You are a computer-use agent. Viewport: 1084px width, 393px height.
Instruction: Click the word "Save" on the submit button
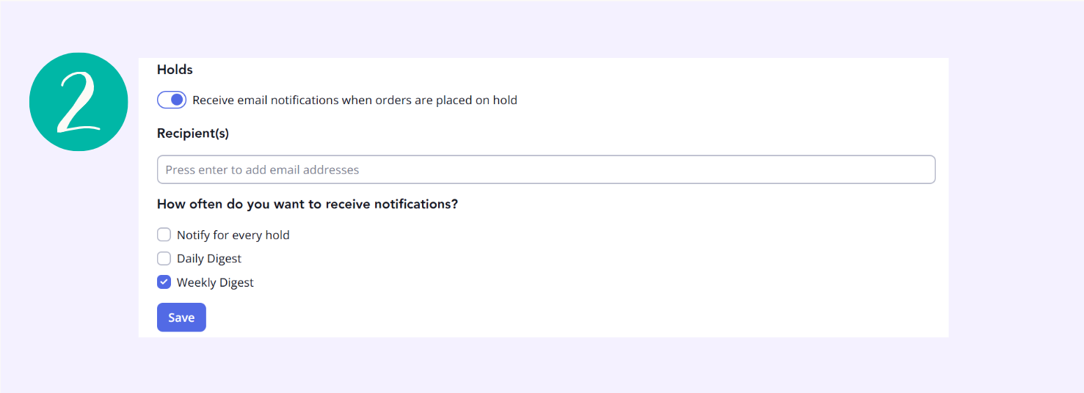(181, 317)
